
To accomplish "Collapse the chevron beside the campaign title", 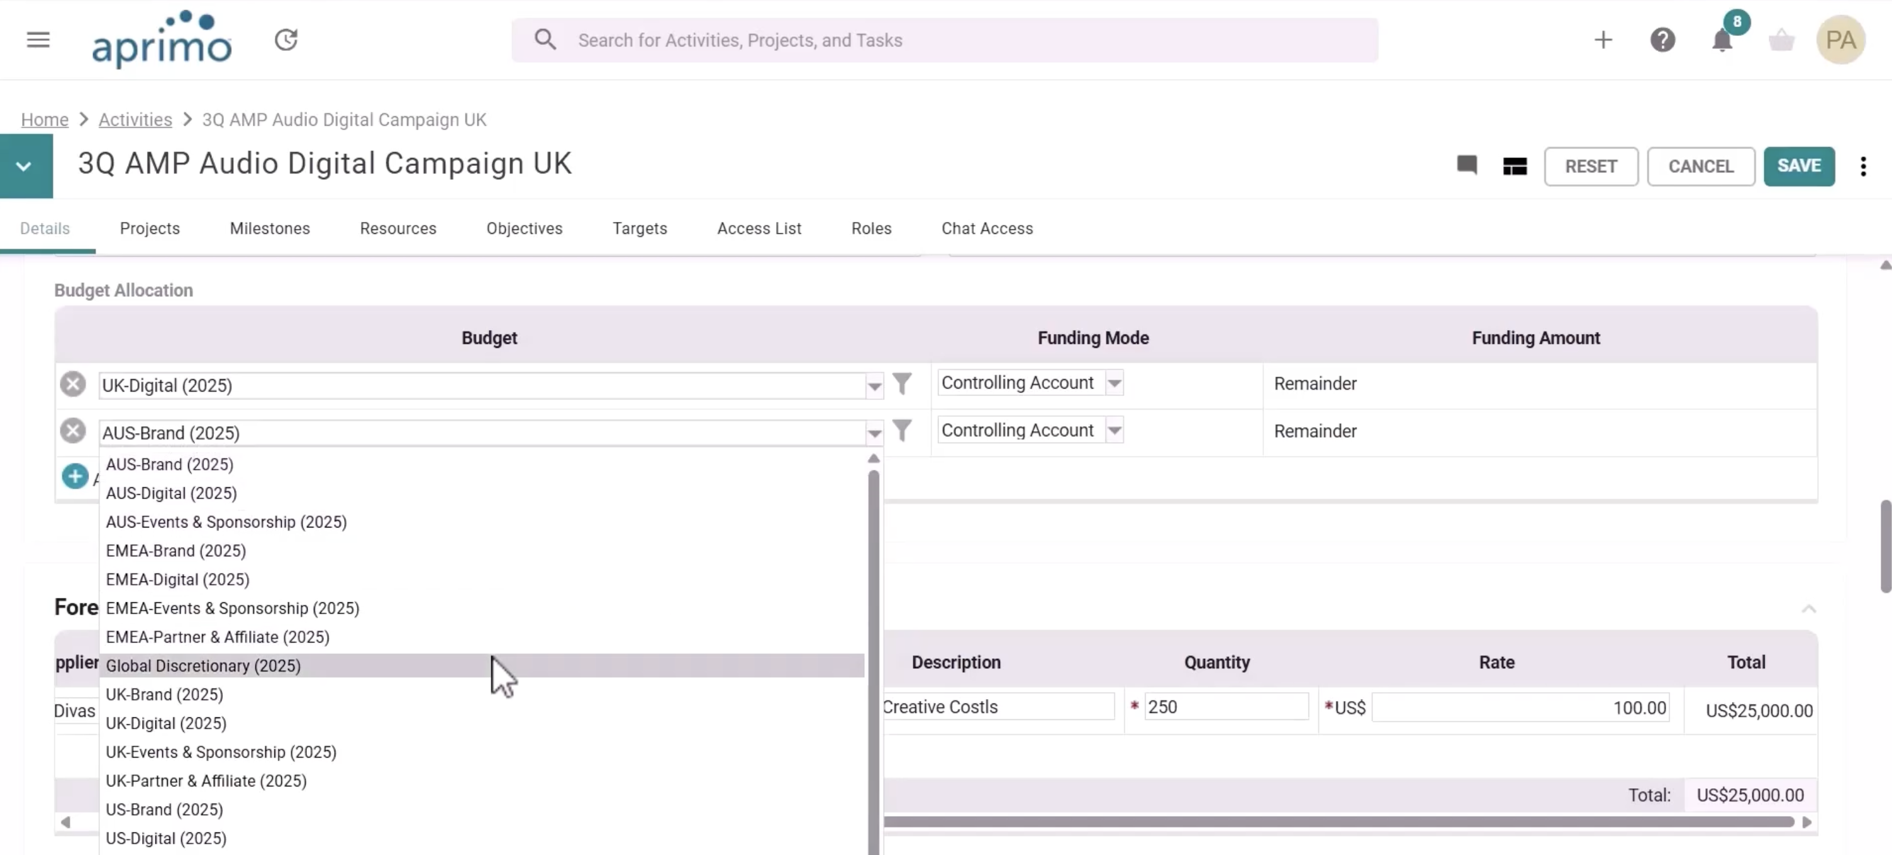I will click(23, 166).
